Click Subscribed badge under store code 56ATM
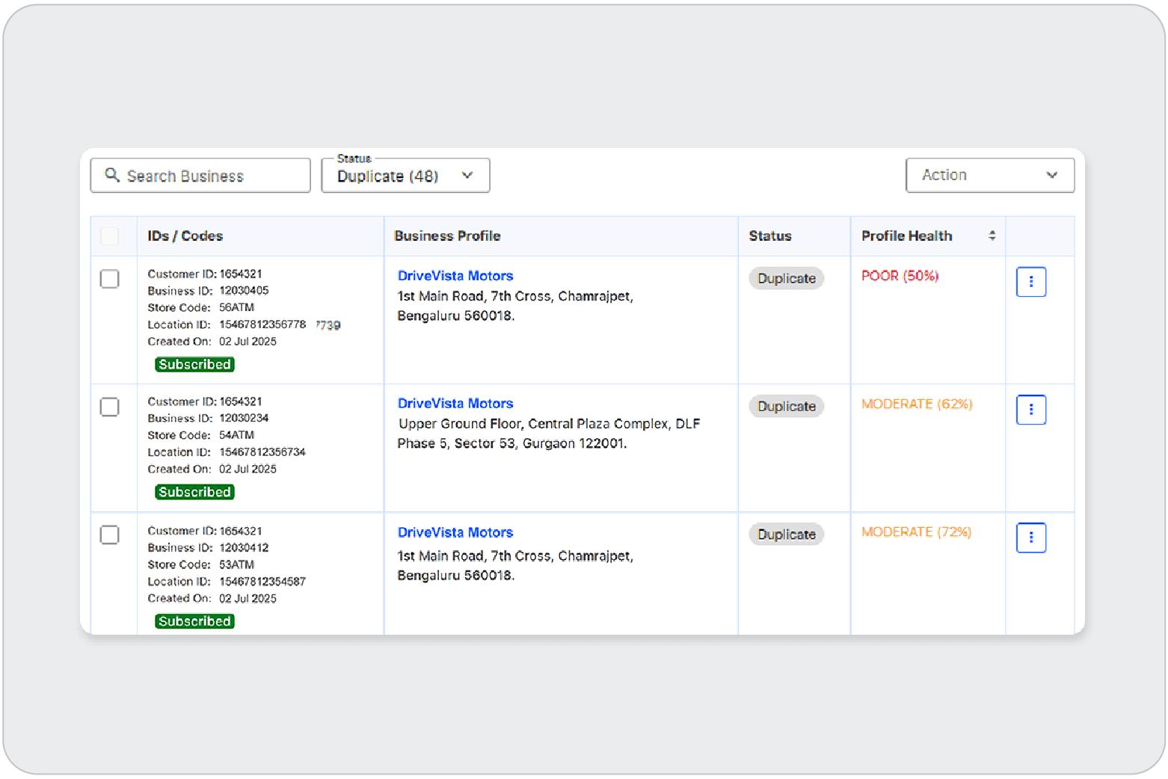The width and height of the screenshot is (1168, 779). (194, 364)
